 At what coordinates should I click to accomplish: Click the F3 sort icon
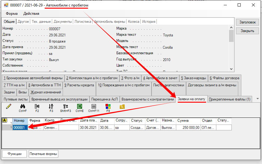pos(51,107)
